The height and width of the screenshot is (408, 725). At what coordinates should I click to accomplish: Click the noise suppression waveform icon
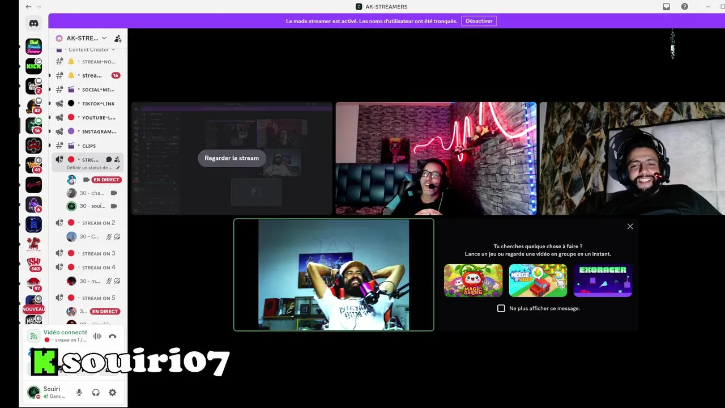(97, 336)
